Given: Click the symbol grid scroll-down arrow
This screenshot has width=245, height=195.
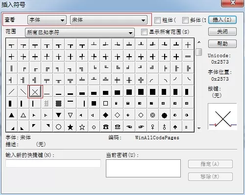Looking at the screenshot, I should [199, 129].
